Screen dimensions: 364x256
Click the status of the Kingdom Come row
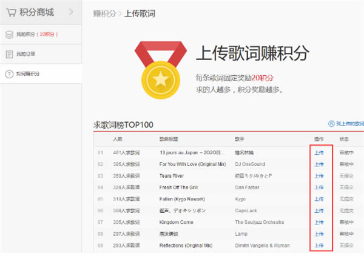tap(346, 223)
